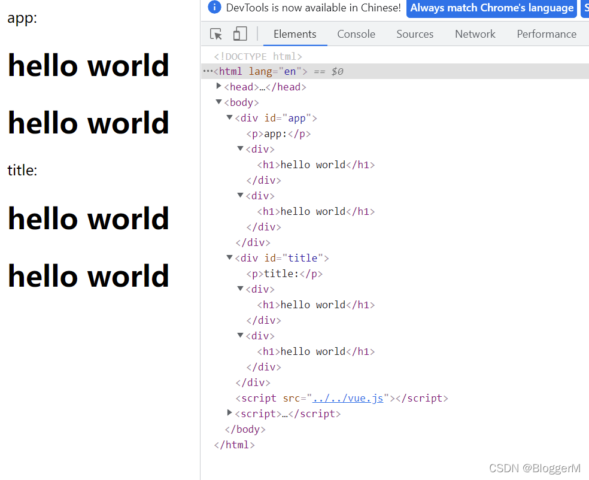
Task: Open the Elements tab
Action: tap(295, 34)
